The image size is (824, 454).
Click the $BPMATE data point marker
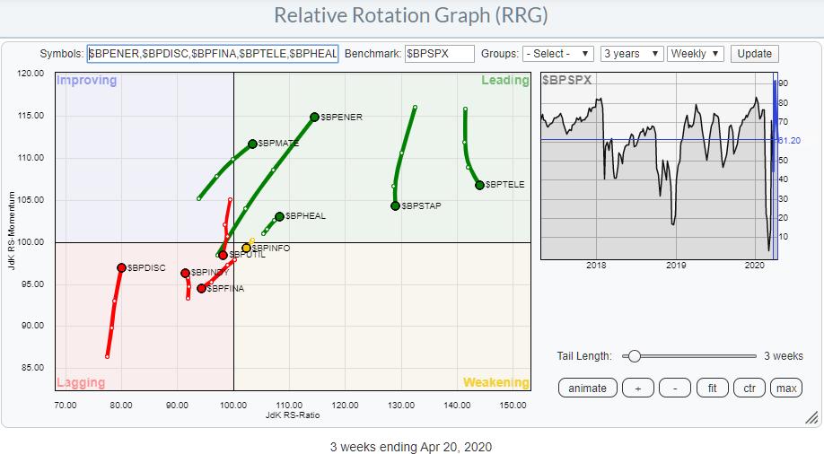[252, 144]
